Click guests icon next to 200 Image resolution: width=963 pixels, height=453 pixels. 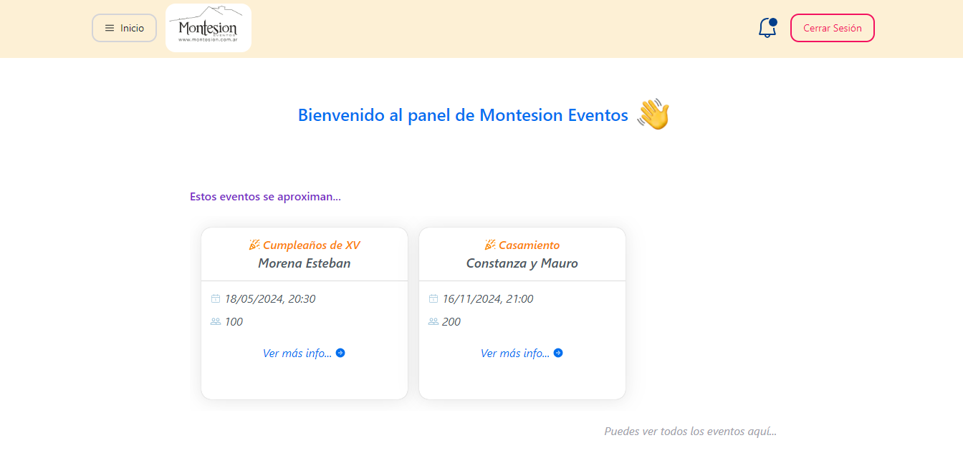433,321
